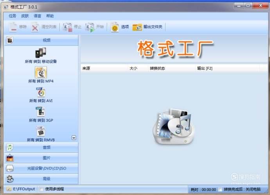270x195 pixels.
Task: Click the video clapperboard icon in 视频 header
Action: [10, 40]
